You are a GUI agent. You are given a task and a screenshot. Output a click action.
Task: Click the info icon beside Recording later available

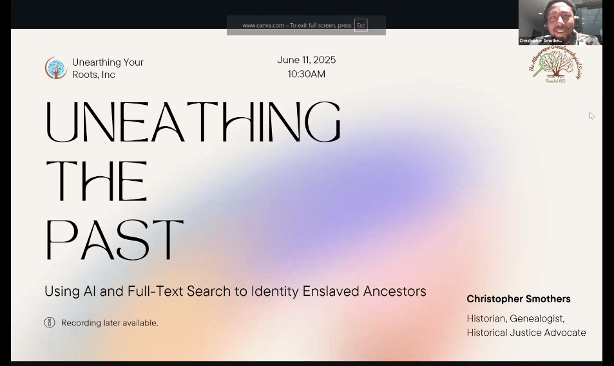point(50,323)
